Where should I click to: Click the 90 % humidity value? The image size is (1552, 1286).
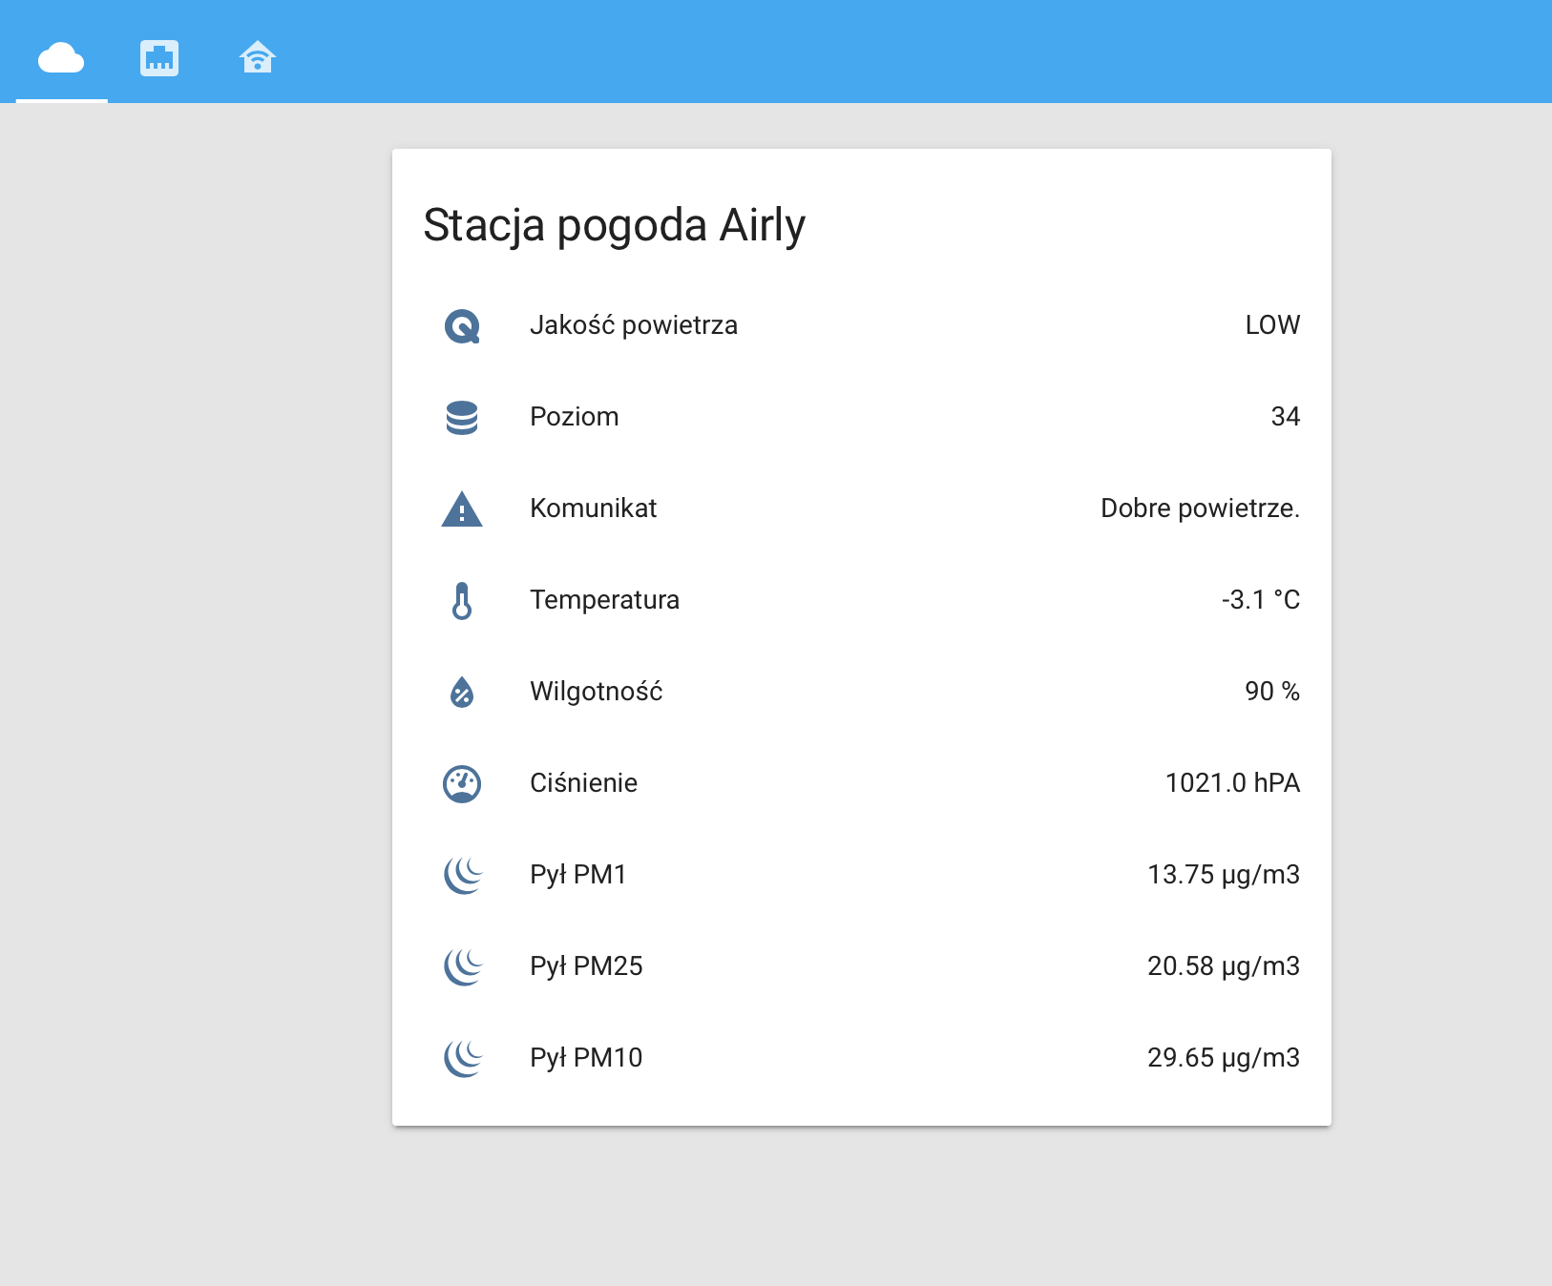pyautogui.click(x=1272, y=692)
